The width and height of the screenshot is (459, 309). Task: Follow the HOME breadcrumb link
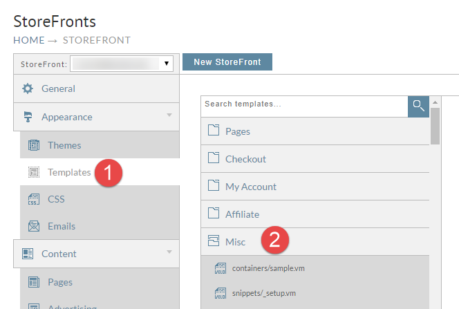coord(29,40)
